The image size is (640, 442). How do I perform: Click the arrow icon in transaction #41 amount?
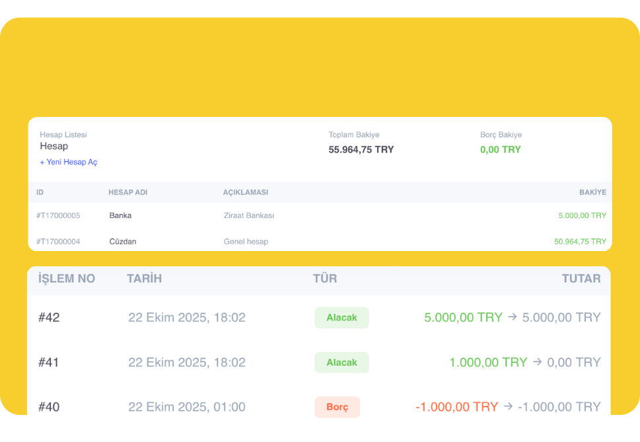point(538,362)
